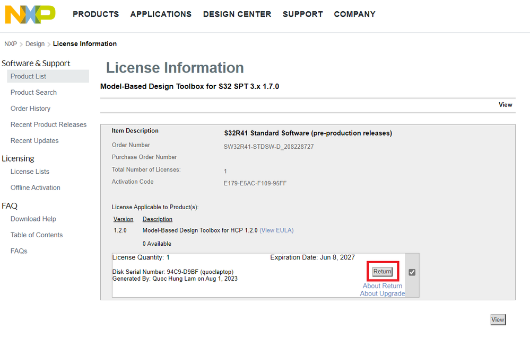Open the About Upgrade link
This screenshot has height=340, width=530.
pyautogui.click(x=383, y=293)
